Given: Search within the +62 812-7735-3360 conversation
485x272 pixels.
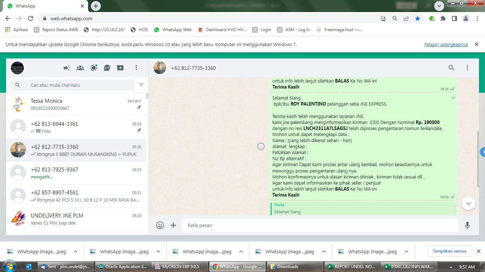Looking at the screenshot, I should tap(451, 68).
